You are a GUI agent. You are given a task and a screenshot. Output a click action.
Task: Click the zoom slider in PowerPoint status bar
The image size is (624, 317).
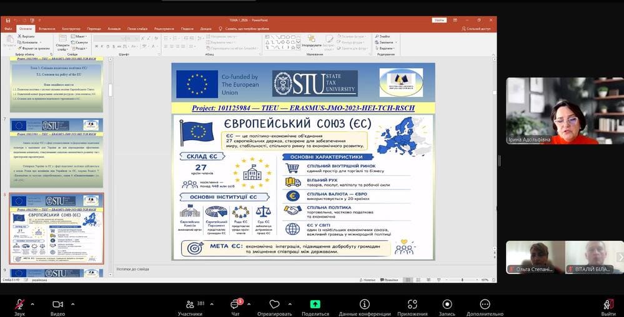[462, 280]
